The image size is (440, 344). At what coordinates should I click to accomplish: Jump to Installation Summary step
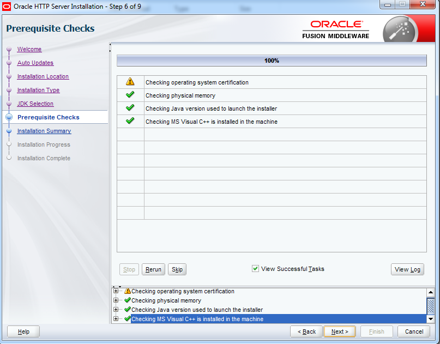[44, 131]
